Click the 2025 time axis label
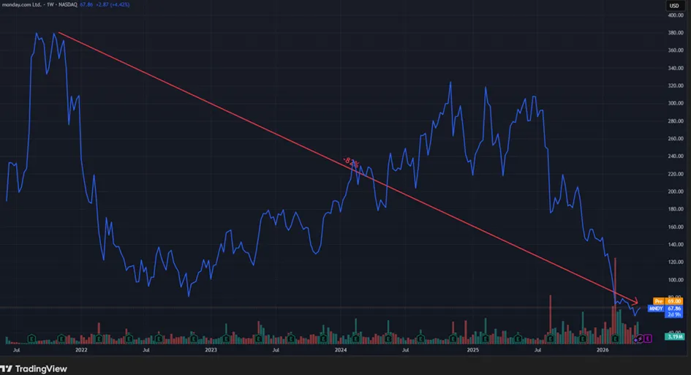Screen dimensions: 691x375 tap(473, 350)
